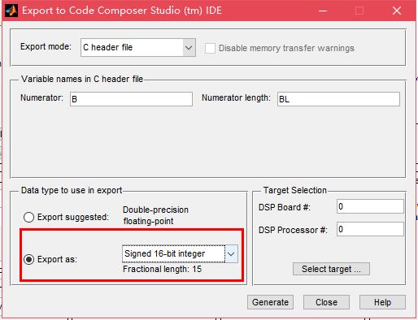The image size is (418, 320).
Task: Click the Close button at bottom
Action: click(326, 302)
